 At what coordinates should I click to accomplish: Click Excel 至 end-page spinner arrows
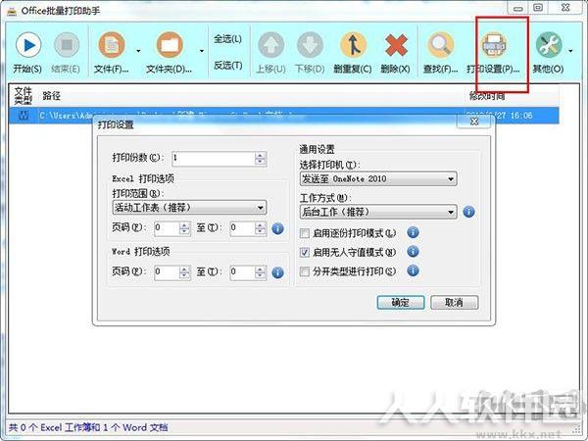tap(261, 228)
